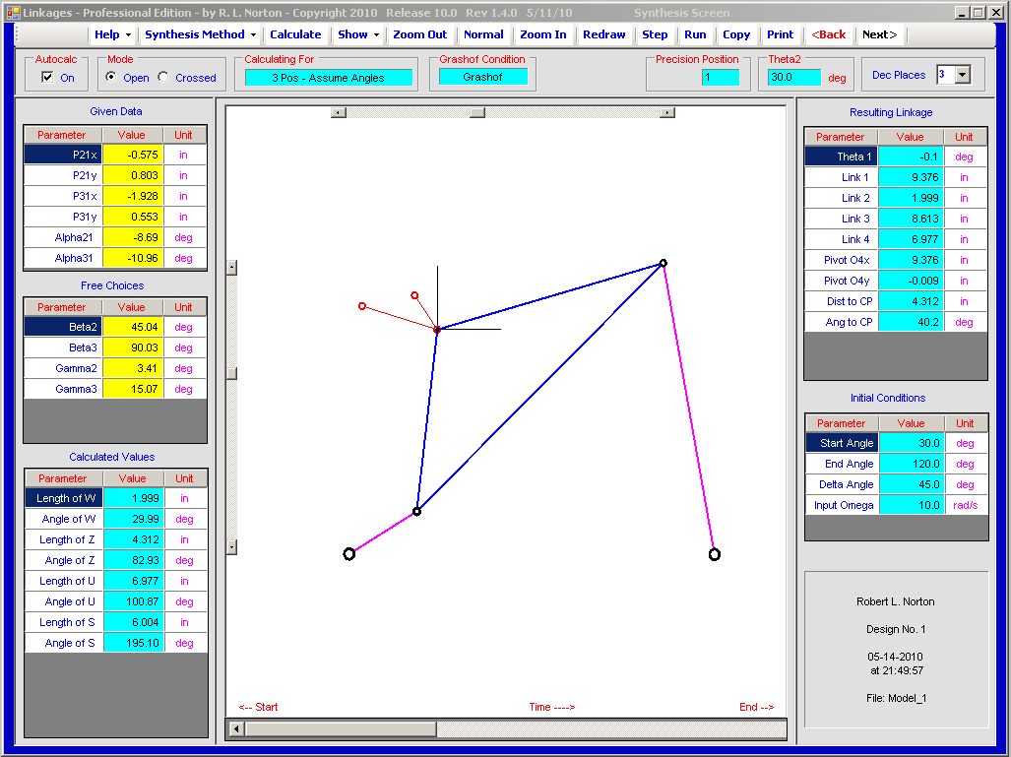Click the bottom time scrollbar thumb

point(341,729)
